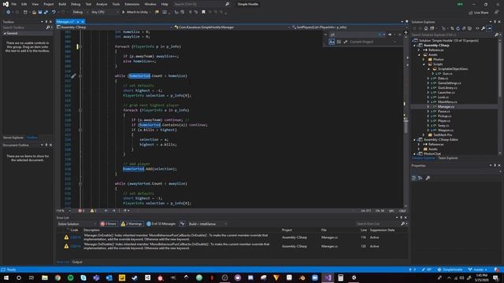The image size is (504, 283).
Task: Select Weapon.cs in Solution Explorer
Action: click(446, 130)
